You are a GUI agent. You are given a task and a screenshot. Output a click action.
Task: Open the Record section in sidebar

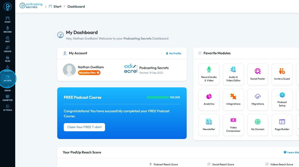tap(7, 30)
